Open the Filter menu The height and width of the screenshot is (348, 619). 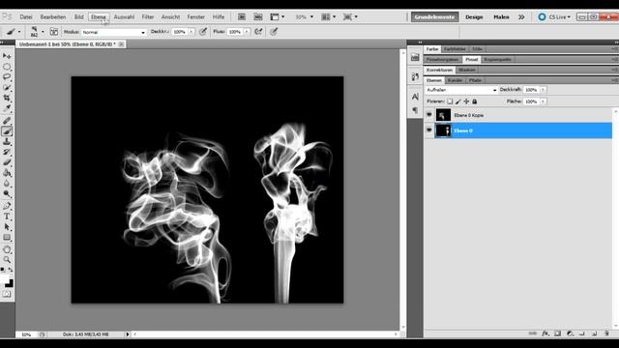(148, 17)
